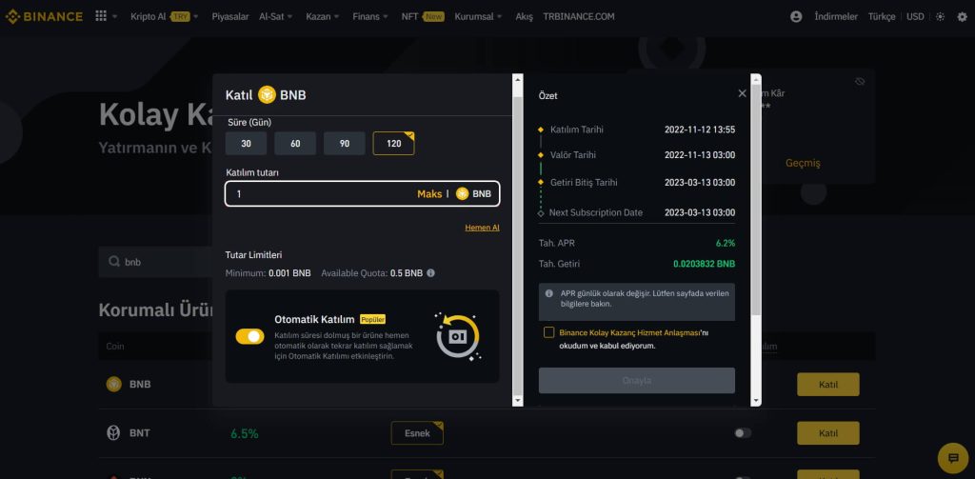Go to TRBINANCE.COM

[x=578, y=17]
